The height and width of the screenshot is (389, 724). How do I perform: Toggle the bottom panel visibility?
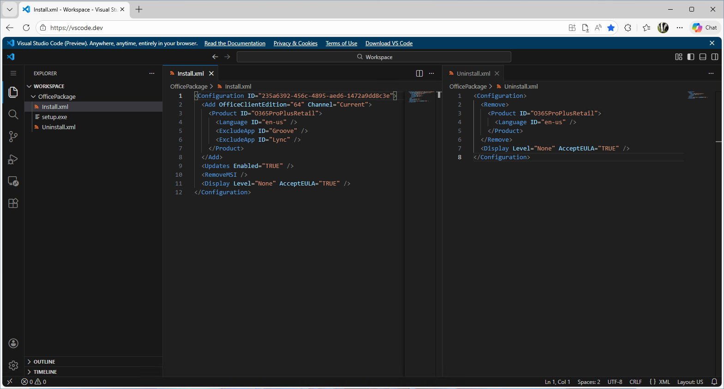tap(702, 57)
